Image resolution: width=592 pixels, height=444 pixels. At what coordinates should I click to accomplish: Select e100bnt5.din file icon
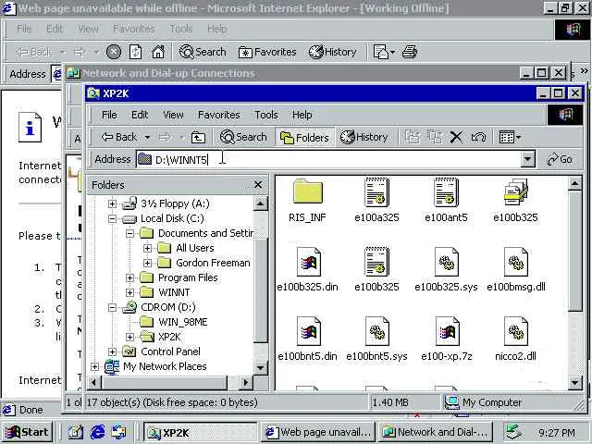click(308, 331)
